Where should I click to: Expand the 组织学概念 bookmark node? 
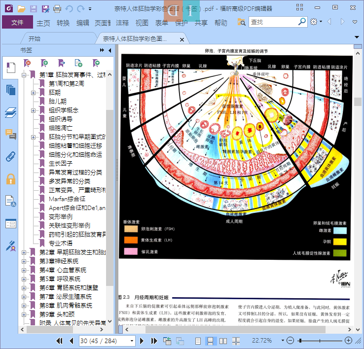33,111
